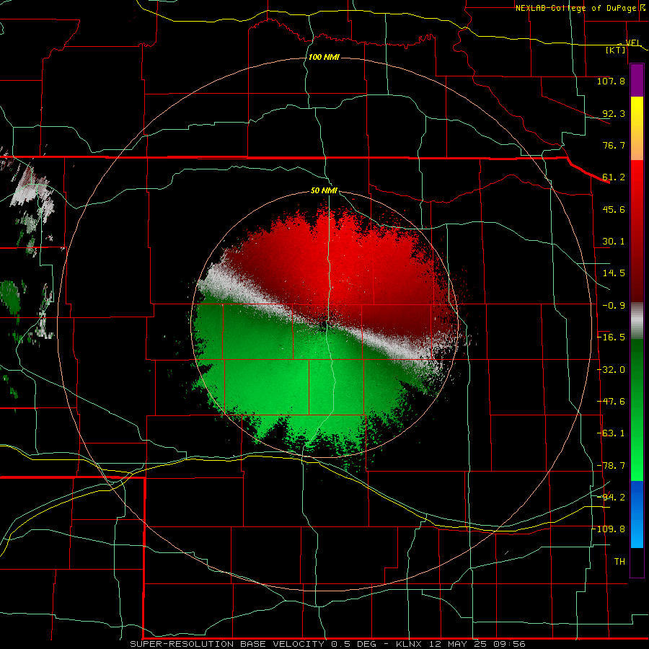Select the -94.2 scale value

pos(611,497)
